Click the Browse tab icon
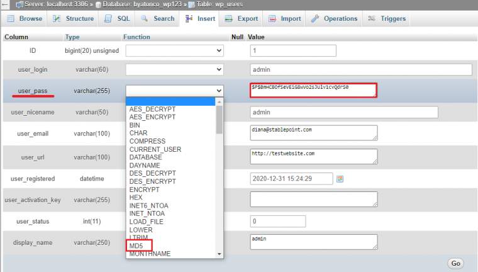Screen dimensions: 478x272 click(11, 19)
